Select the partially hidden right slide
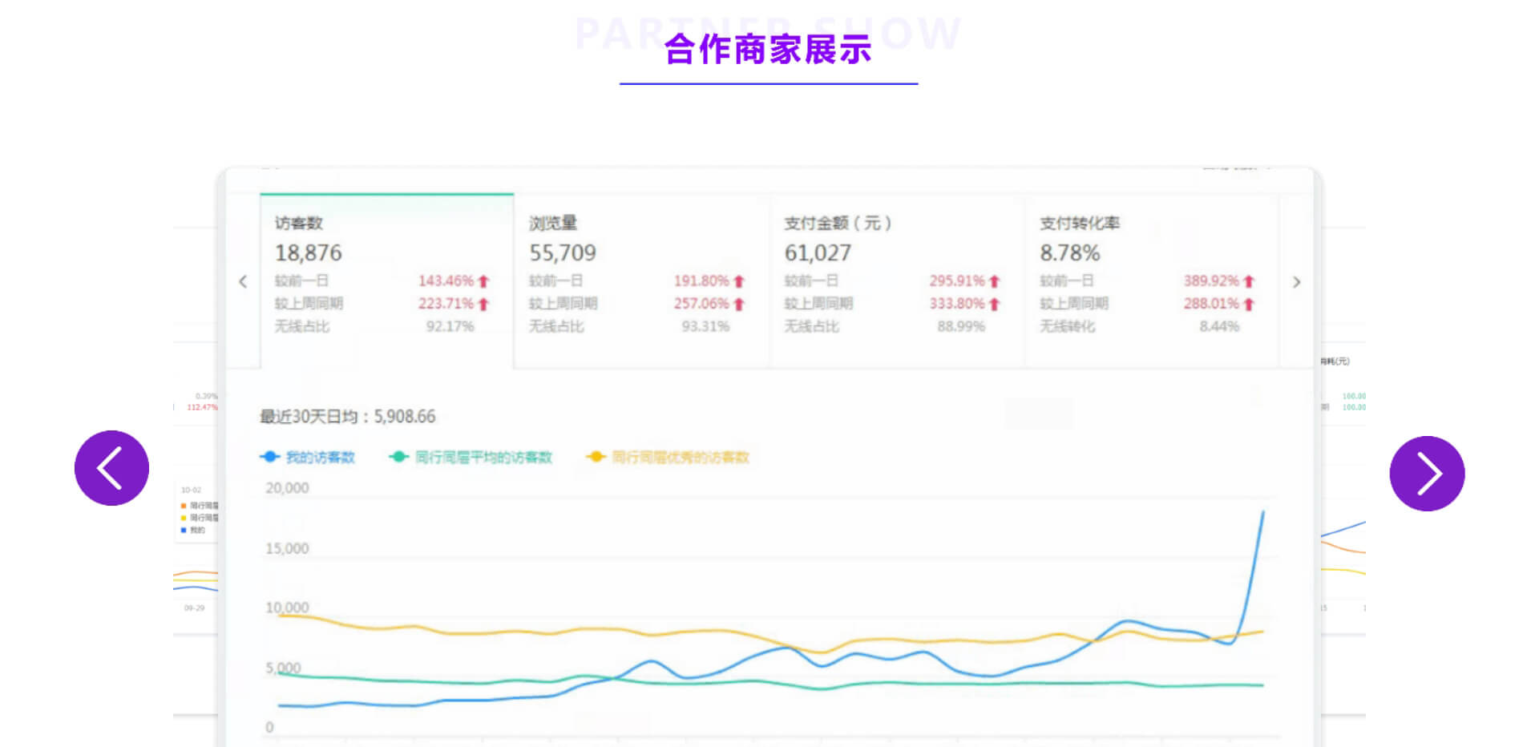This screenshot has width=1539, height=747. (1343, 521)
